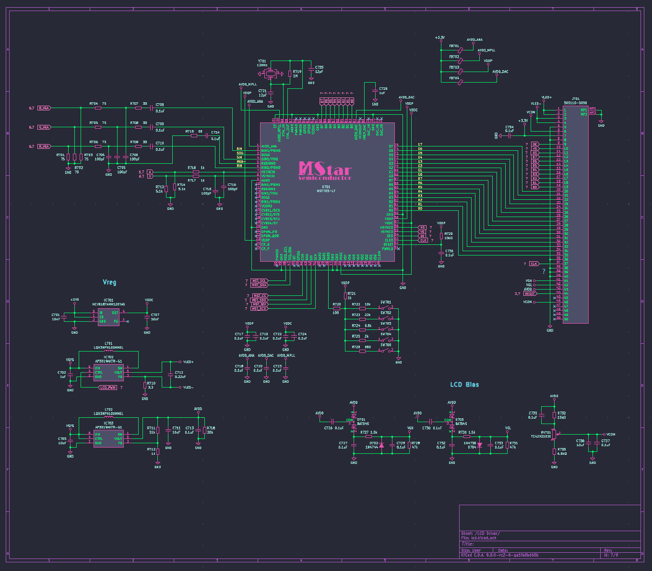This screenshot has width=652, height=571.
Task: Pick the RV701 potentiometer symbol
Action: 554,434
